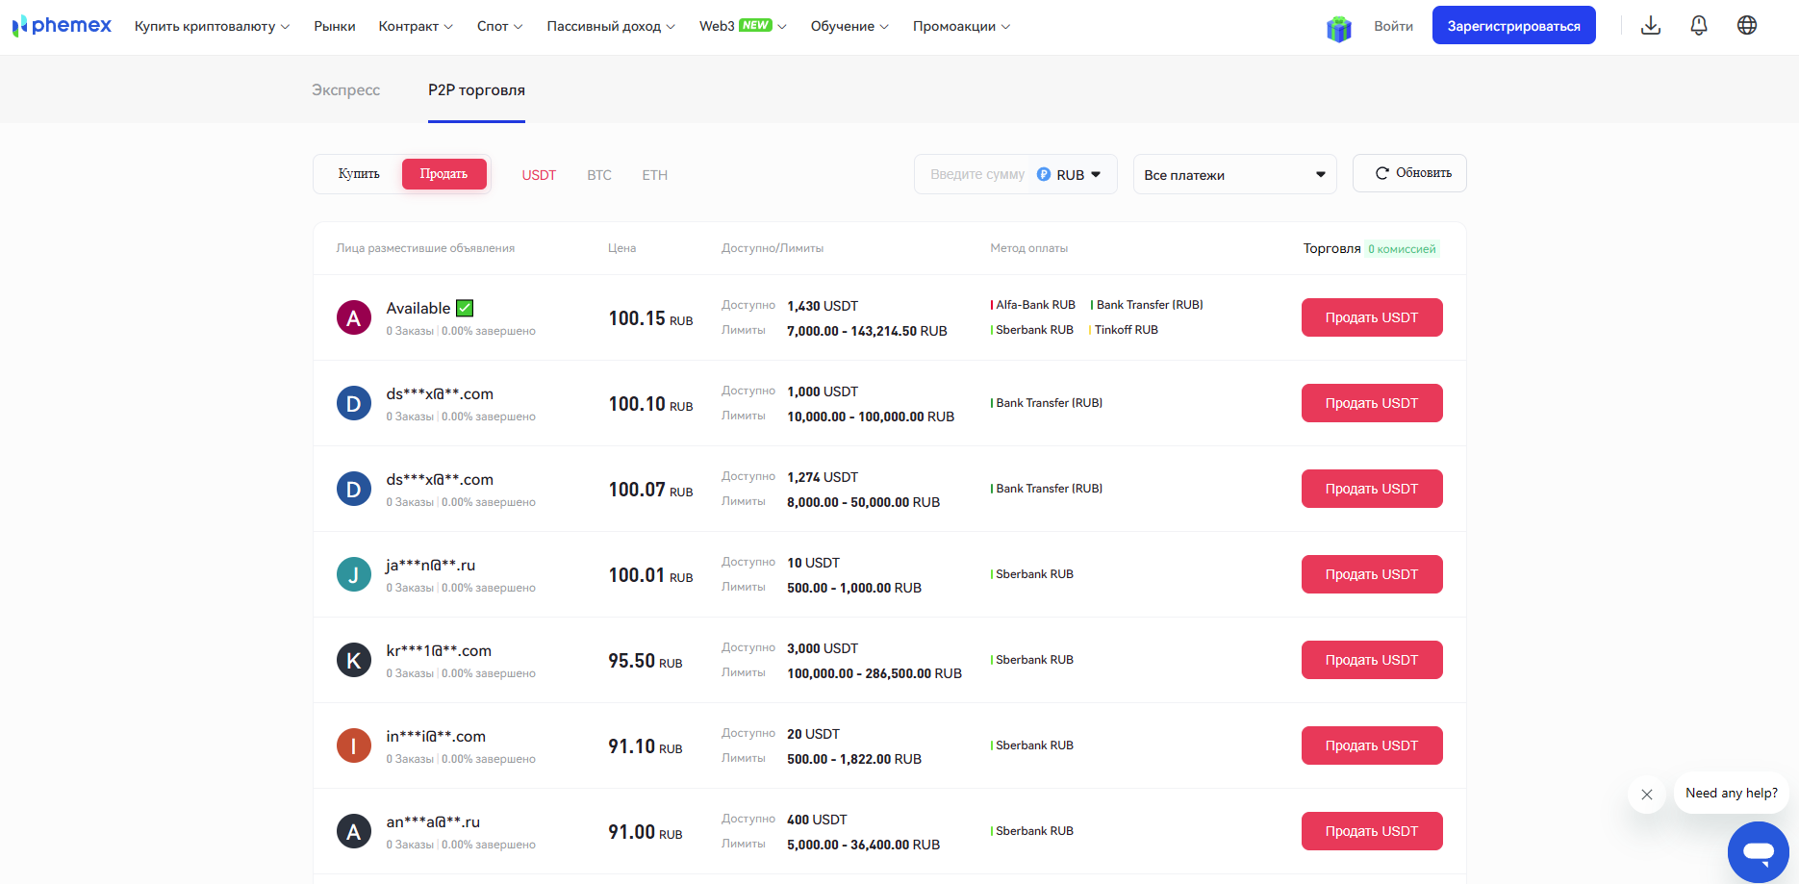
Task: Expand the Спот menu
Action: pyautogui.click(x=500, y=26)
